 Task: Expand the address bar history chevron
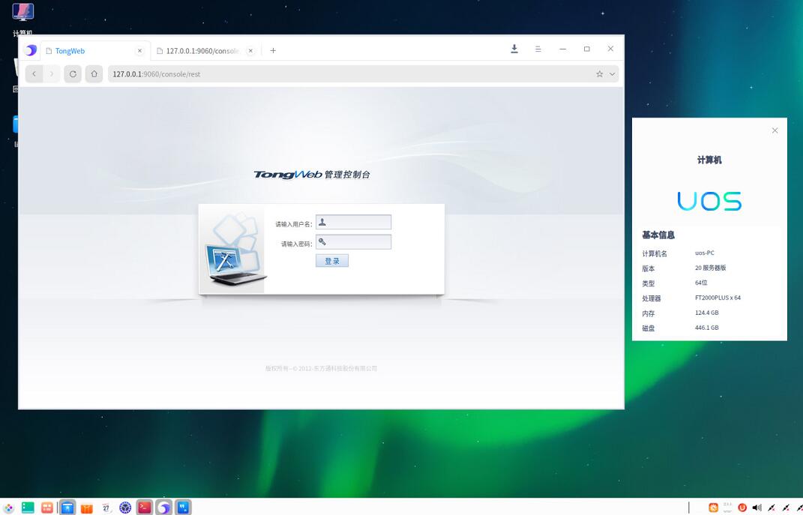tap(612, 73)
